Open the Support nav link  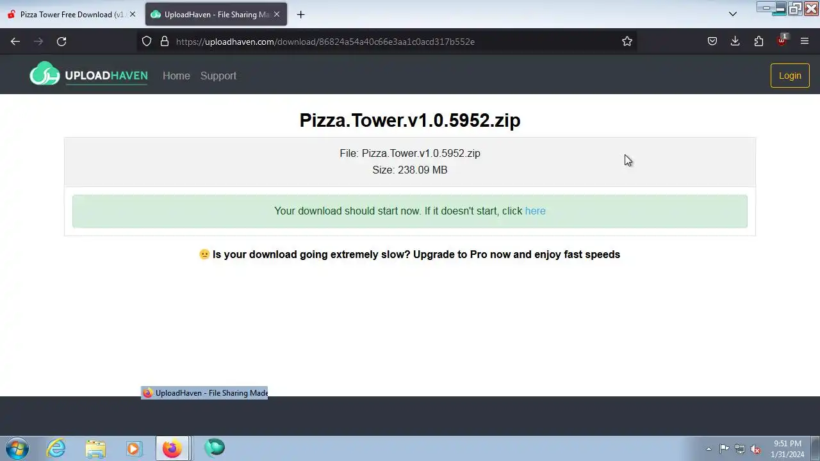(218, 76)
